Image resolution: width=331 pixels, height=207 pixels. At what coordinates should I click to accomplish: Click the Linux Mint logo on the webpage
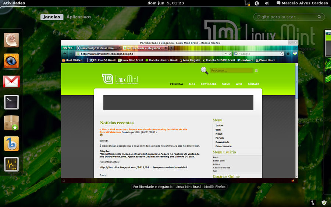[x=120, y=79]
